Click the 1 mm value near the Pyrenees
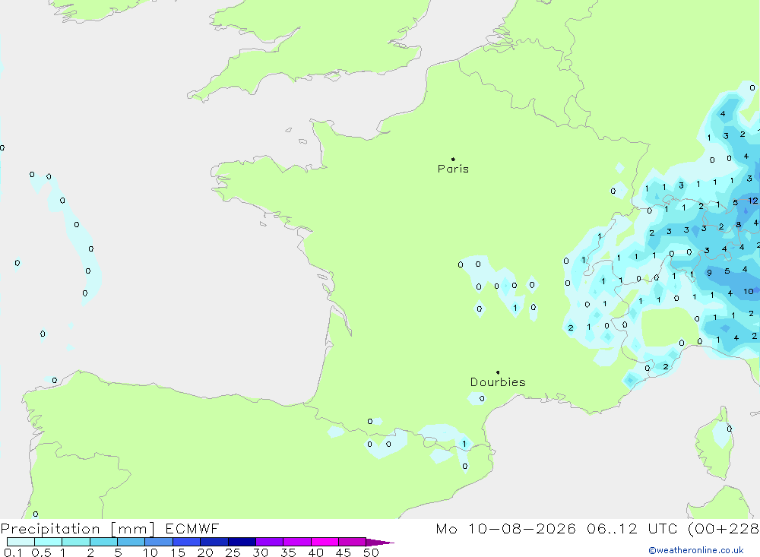Image resolution: width=760 pixels, height=557 pixels. [464, 444]
